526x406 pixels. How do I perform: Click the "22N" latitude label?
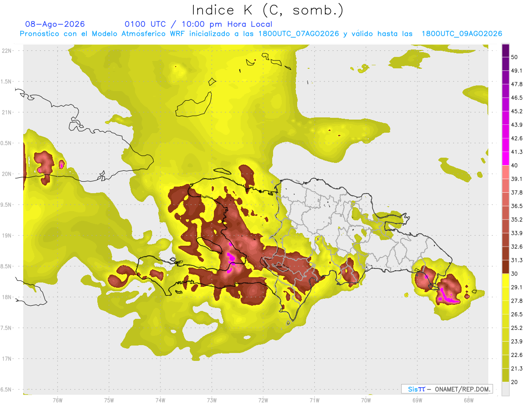[x=7, y=50]
